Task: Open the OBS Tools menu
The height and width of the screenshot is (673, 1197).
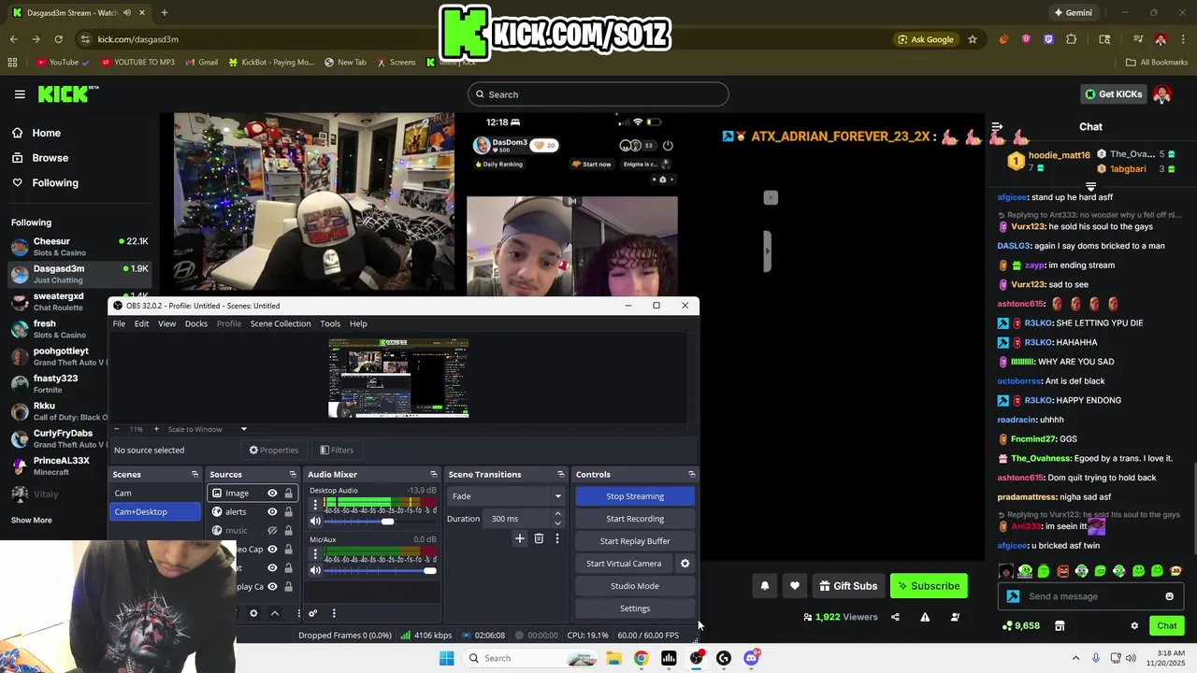Action: click(330, 323)
